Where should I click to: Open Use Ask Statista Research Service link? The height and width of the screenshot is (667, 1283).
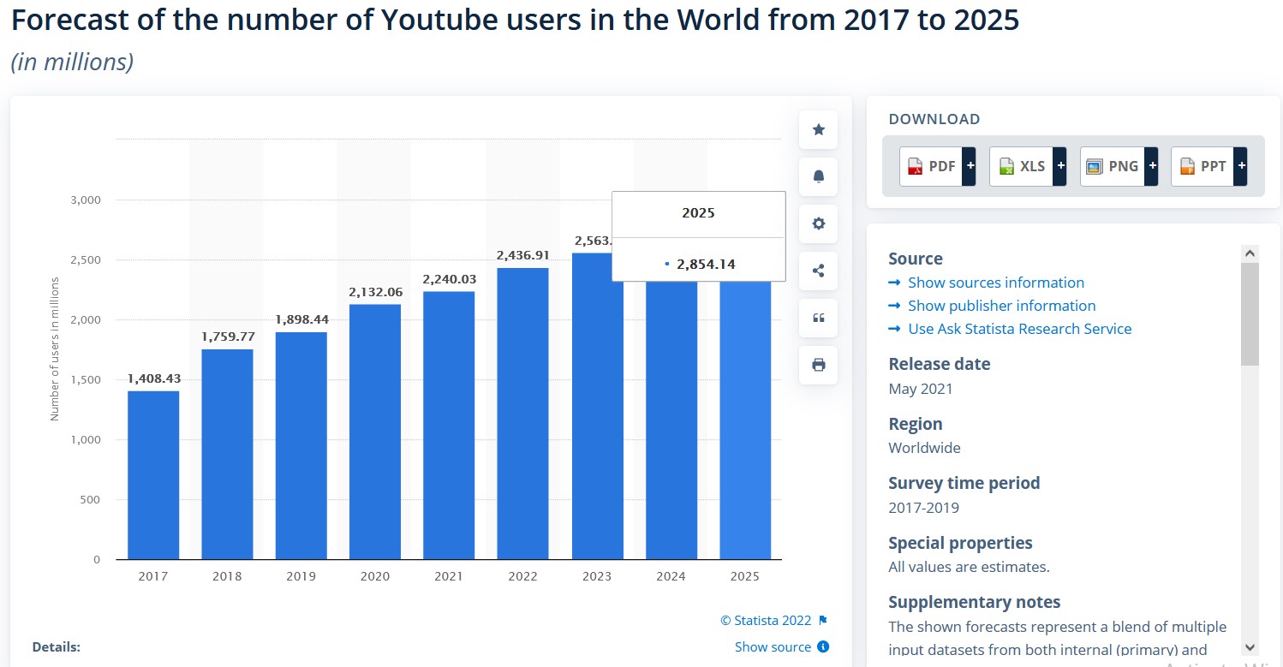tap(1020, 329)
